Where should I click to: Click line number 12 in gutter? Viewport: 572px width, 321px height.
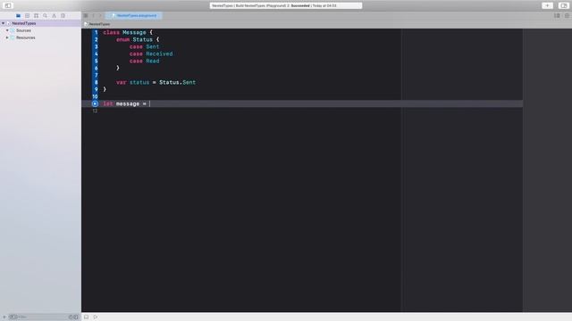(x=95, y=111)
